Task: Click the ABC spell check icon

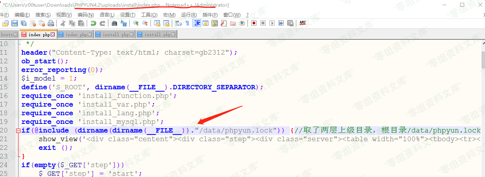Action: [x=303, y=23]
